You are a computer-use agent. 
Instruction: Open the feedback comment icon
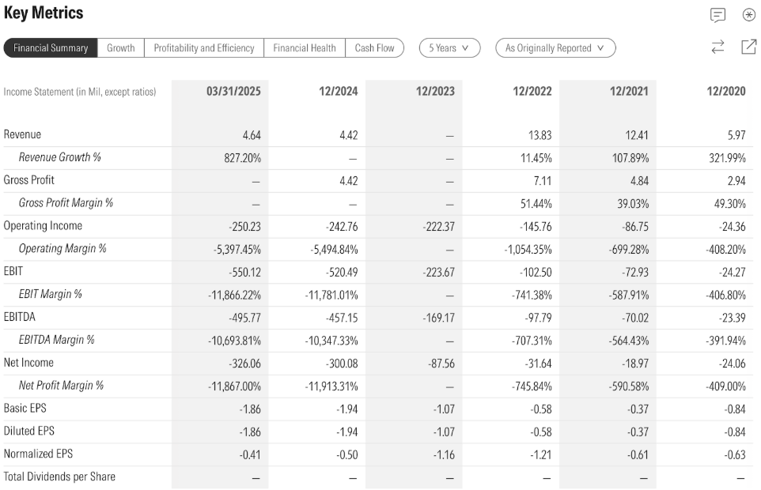click(717, 15)
